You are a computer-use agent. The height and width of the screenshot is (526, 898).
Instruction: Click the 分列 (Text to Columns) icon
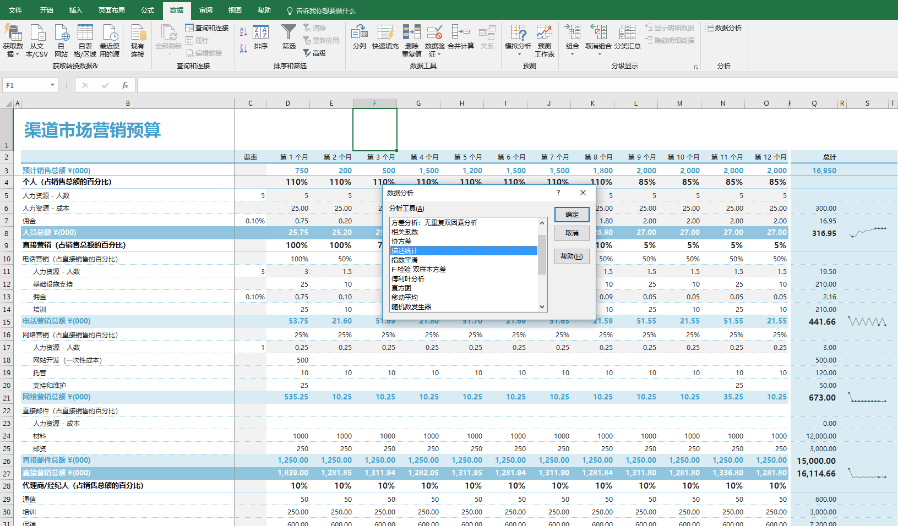359,37
